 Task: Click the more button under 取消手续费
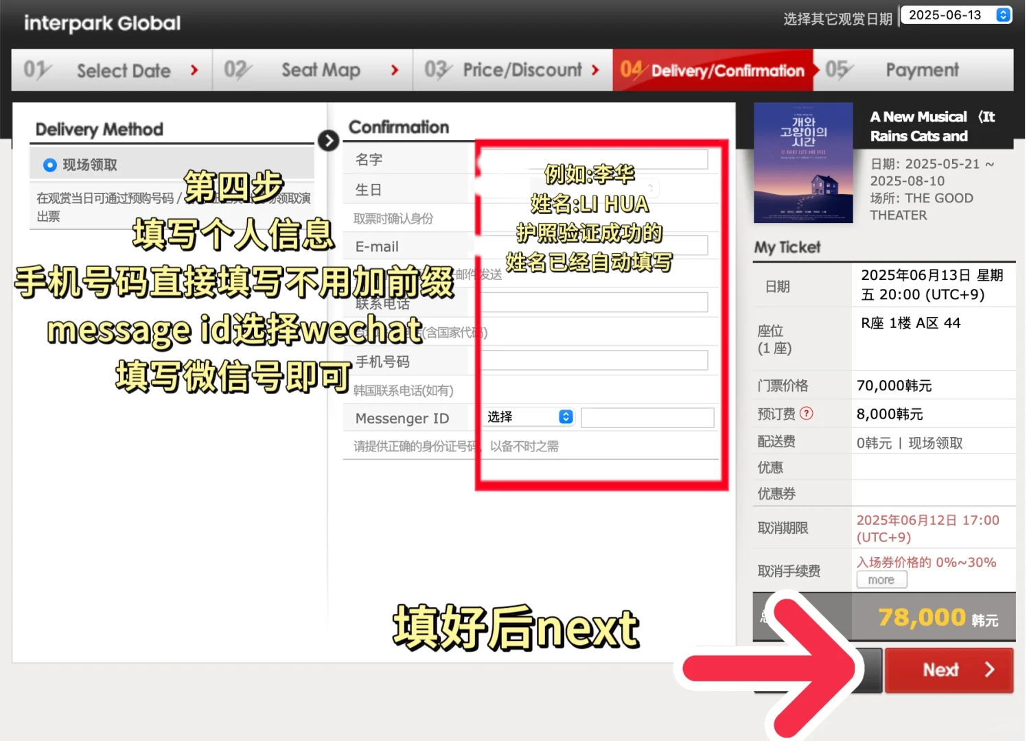[881, 580]
